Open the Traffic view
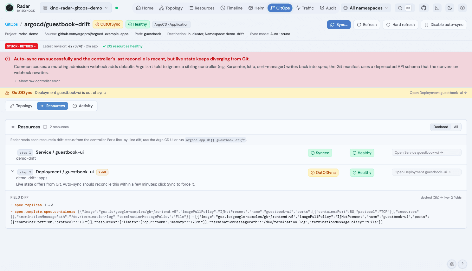 305,8
